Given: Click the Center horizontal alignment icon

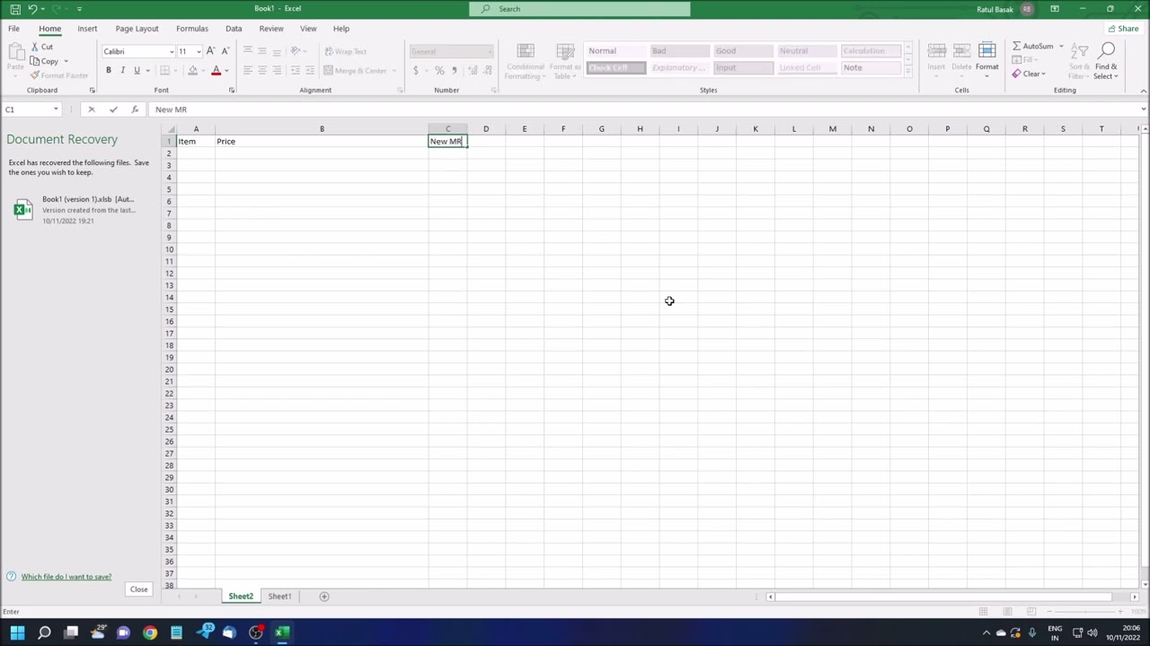Looking at the screenshot, I should (x=262, y=70).
